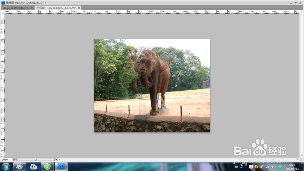Click the green 40 circle tray icon
304x171 pixels.
pyautogui.click(x=280, y=166)
